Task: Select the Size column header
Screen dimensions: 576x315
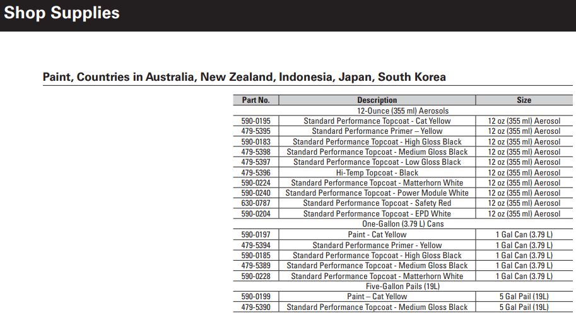Action: click(x=524, y=100)
